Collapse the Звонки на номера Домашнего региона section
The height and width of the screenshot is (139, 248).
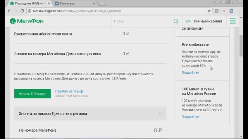tap(90, 114)
